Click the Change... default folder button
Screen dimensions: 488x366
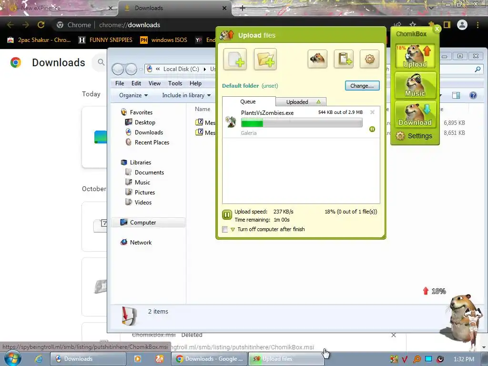(362, 86)
